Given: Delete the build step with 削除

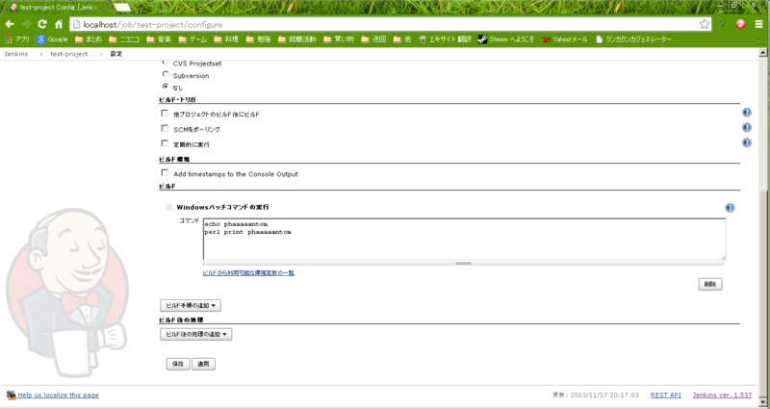Looking at the screenshot, I should pyautogui.click(x=710, y=284).
